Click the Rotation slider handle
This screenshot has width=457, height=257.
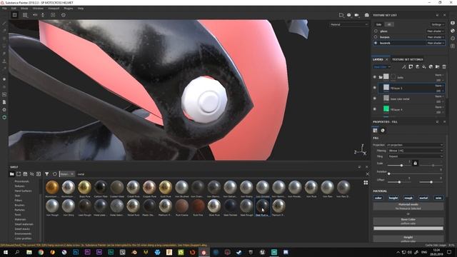(388, 173)
